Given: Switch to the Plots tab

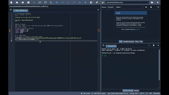Looking at the screenshot, I should pos(137,42).
